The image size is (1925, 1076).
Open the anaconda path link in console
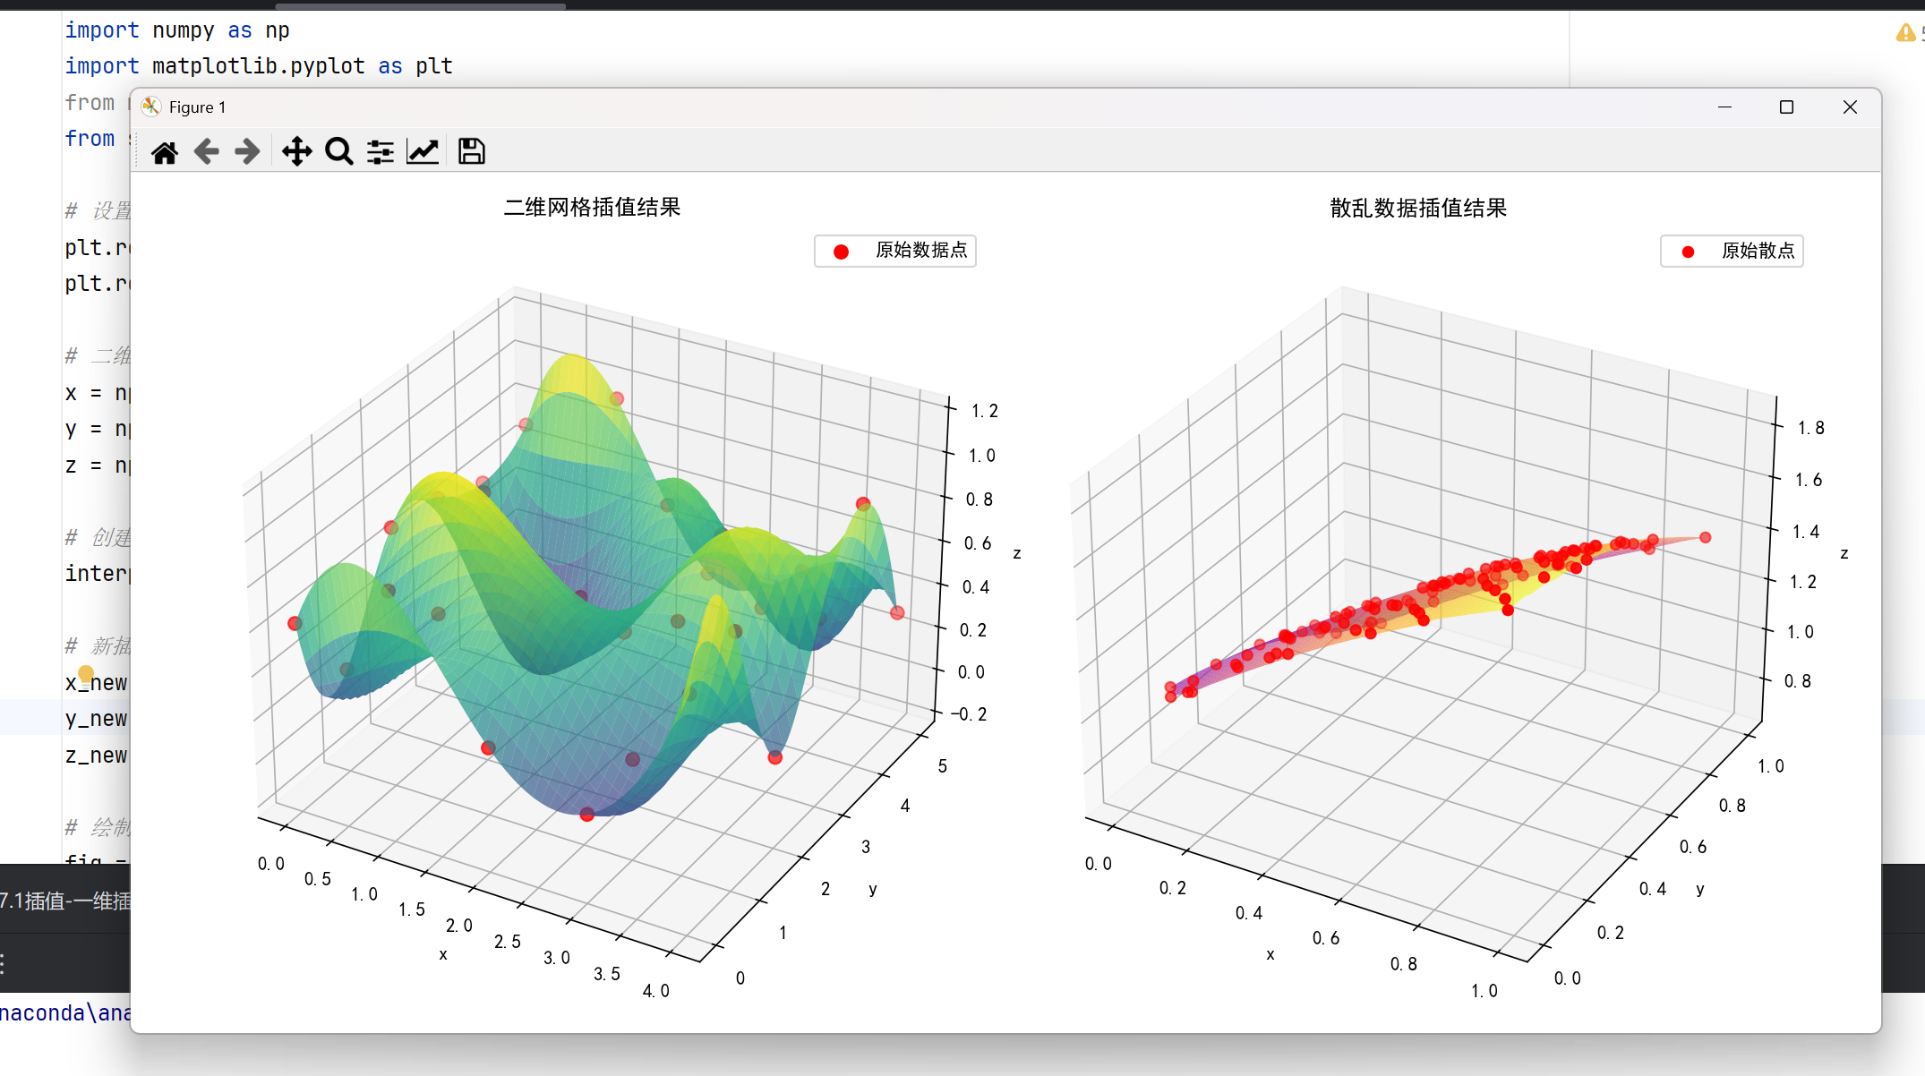pyautogui.click(x=64, y=1013)
